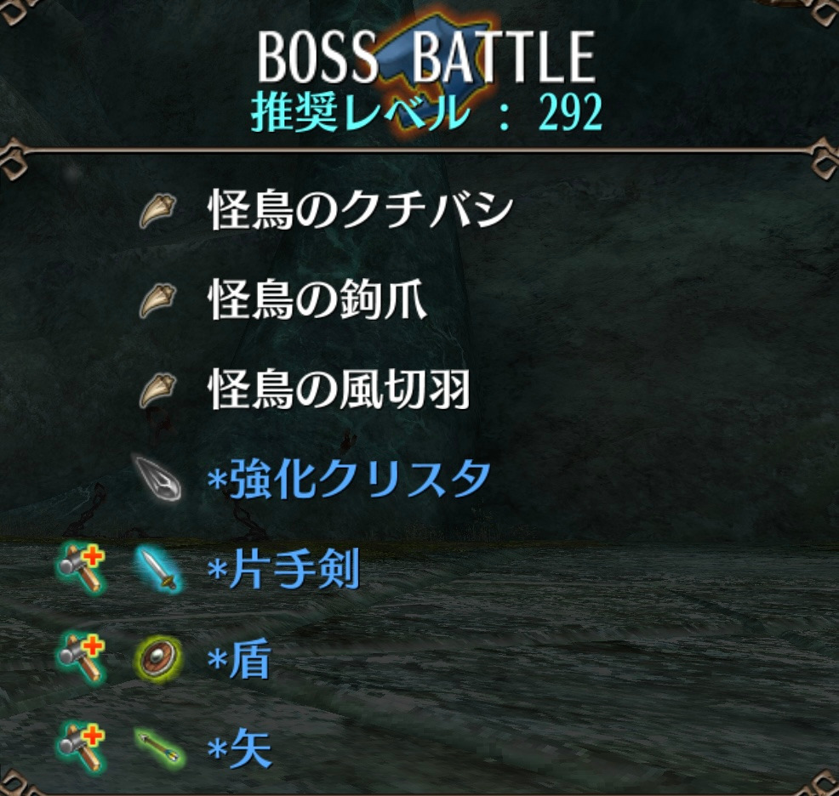839x796 pixels.
Task: Click the hammer upgrade icon beside 片手剣
Action: (82, 567)
